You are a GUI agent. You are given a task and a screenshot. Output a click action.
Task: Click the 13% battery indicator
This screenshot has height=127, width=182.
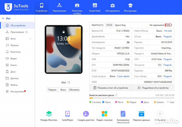(168, 25)
